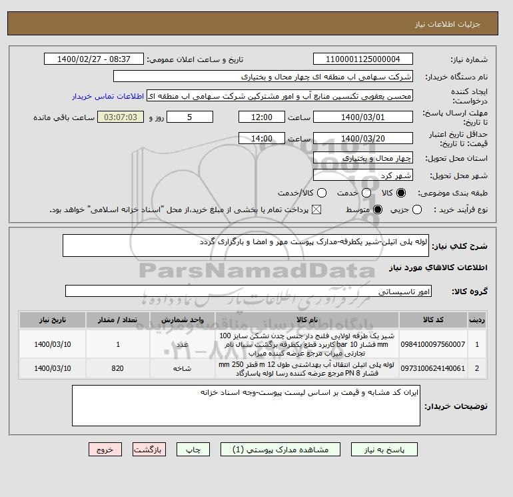Click the delivery province field چهار محال و بختیاری
The height and width of the screenshot is (497, 513).
point(363,158)
